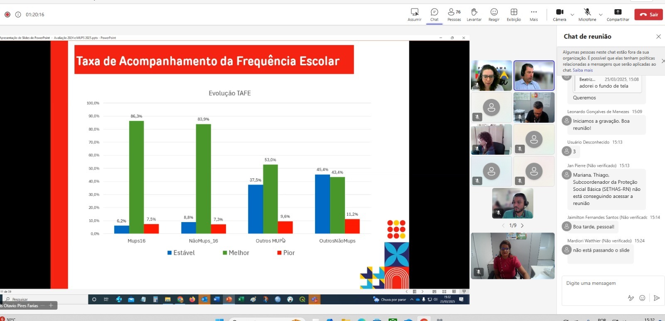665x321 pixels.
Task: Click the Sair leave meeting button
Action: pyautogui.click(x=648, y=15)
